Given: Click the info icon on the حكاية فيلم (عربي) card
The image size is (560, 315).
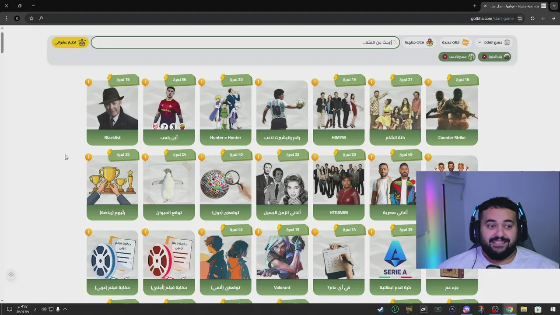Looking at the screenshot, I should [x=89, y=232].
